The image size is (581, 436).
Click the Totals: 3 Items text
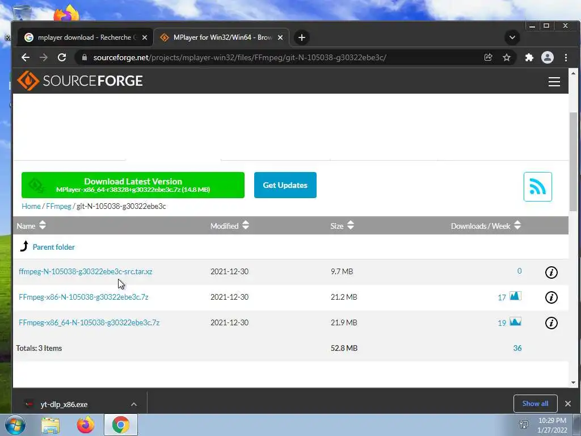[x=39, y=348]
